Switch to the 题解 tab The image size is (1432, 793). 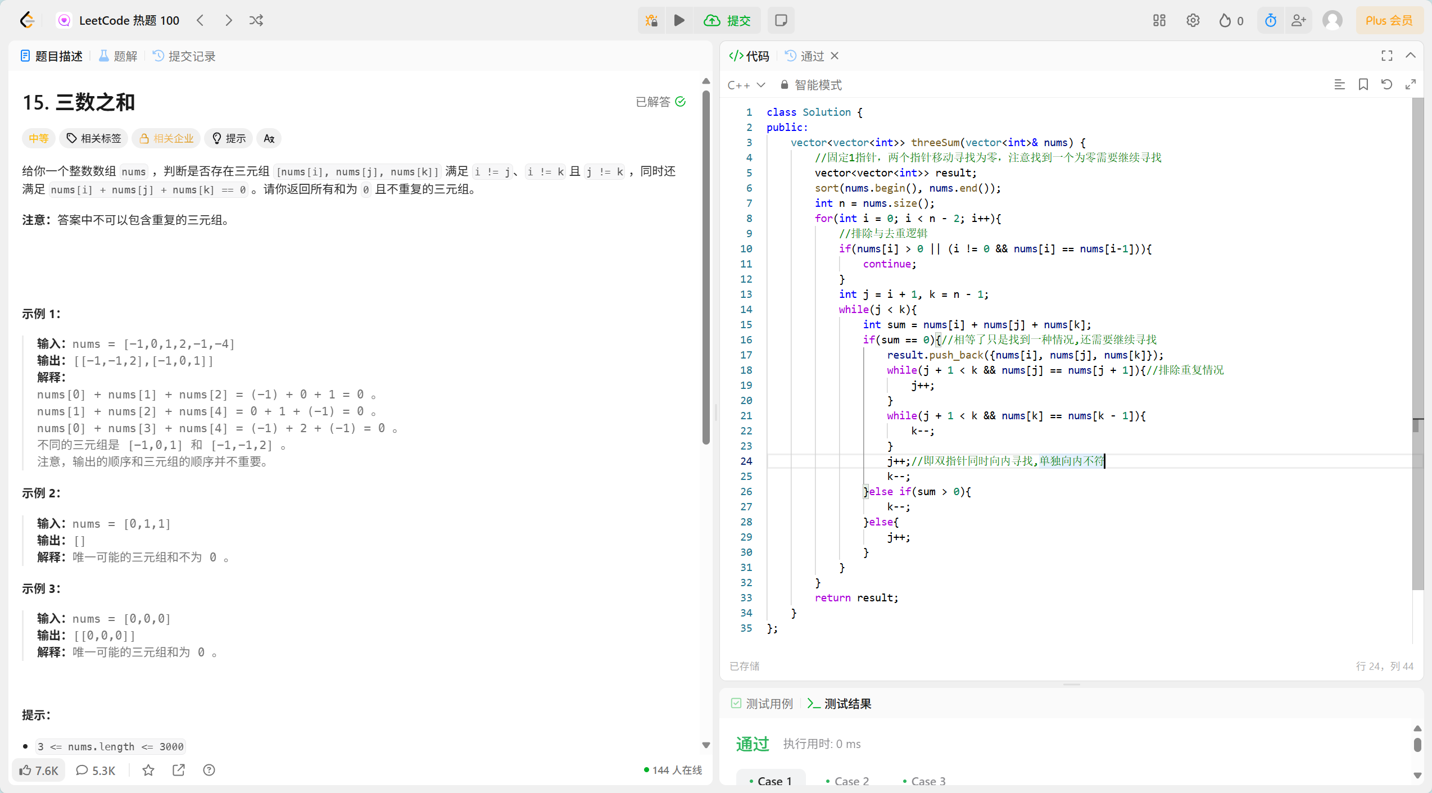[118, 56]
